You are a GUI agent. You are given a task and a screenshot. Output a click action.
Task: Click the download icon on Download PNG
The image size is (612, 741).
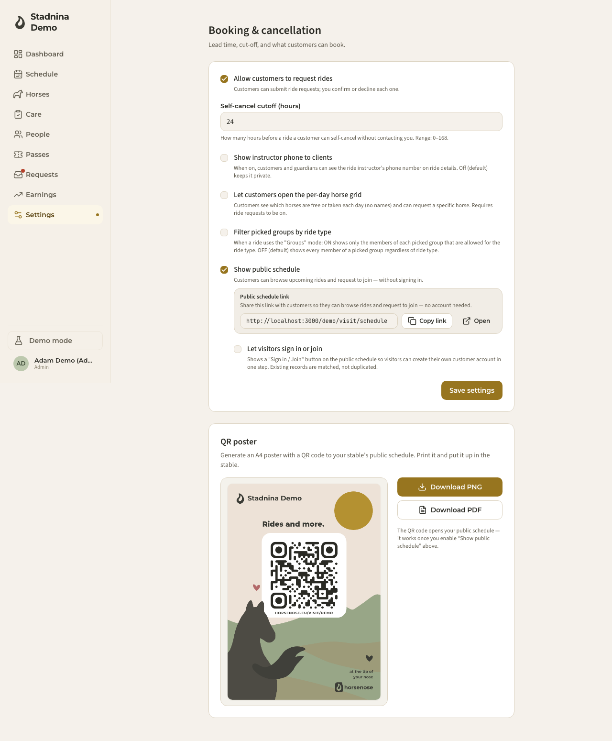click(422, 487)
